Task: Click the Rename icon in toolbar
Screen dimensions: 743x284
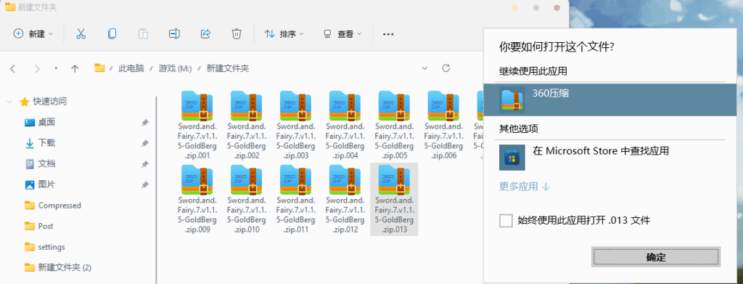Action: click(174, 33)
